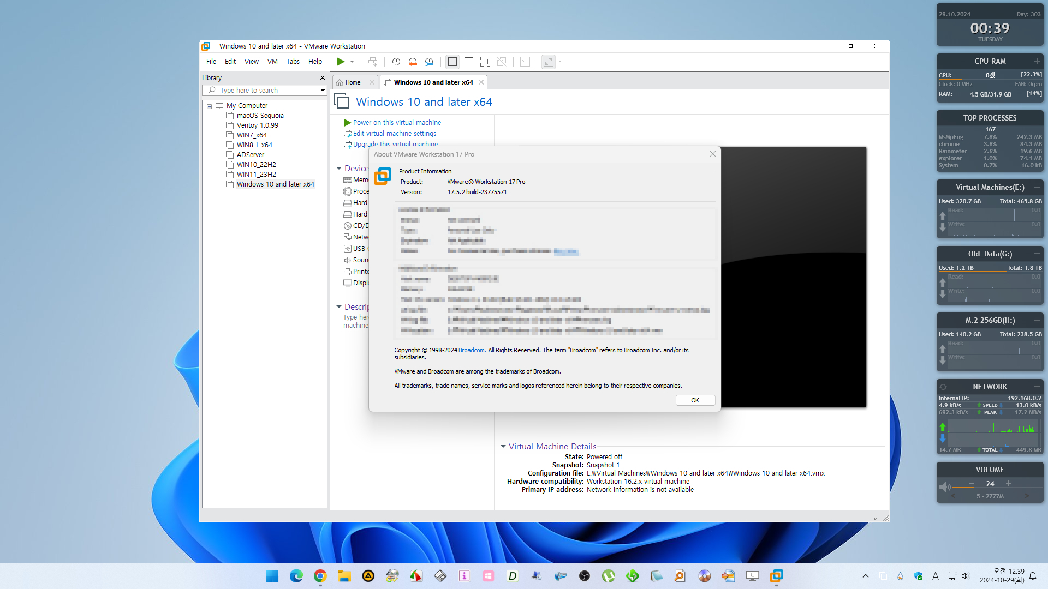Open the VM menu

272,62
